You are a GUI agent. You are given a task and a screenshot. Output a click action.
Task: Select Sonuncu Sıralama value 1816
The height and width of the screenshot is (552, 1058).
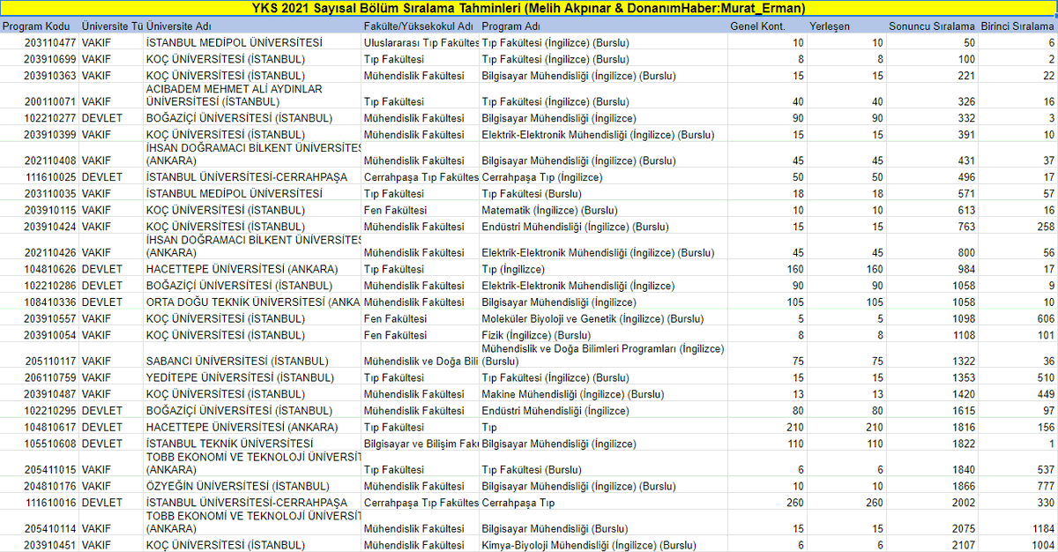click(932, 427)
